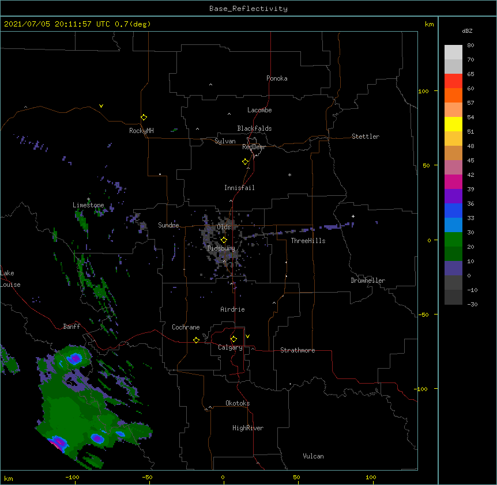Click the yellow V marker northeast of Calgary
The width and height of the screenshot is (497, 485).
[247, 336]
